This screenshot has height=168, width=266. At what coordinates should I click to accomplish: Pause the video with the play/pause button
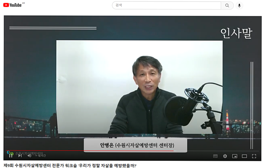pyautogui.click(x=10, y=155)
